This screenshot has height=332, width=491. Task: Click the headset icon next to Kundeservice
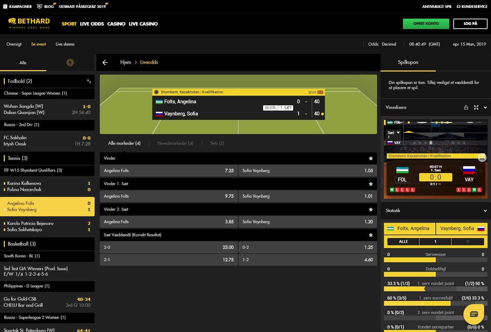tap(458, 6)
